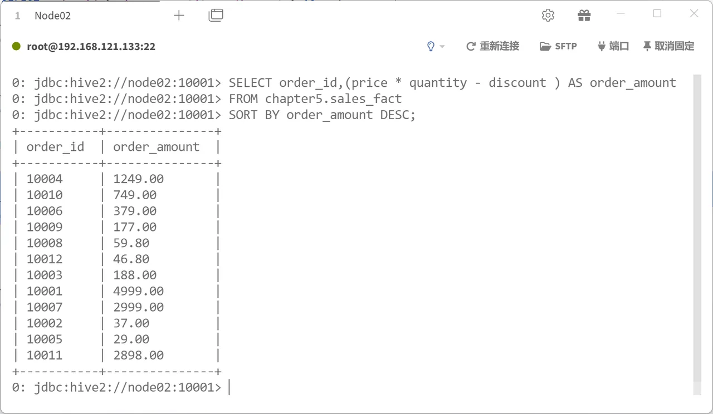This screenshot has width=713, height=414.
Task: Expand the dropdown arrow beside the lightbulb
Action: pyautogui.click(x=442, y=47)
